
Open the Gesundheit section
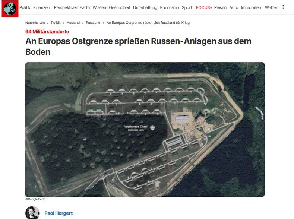pyautogui.click(x=120, y=7)
